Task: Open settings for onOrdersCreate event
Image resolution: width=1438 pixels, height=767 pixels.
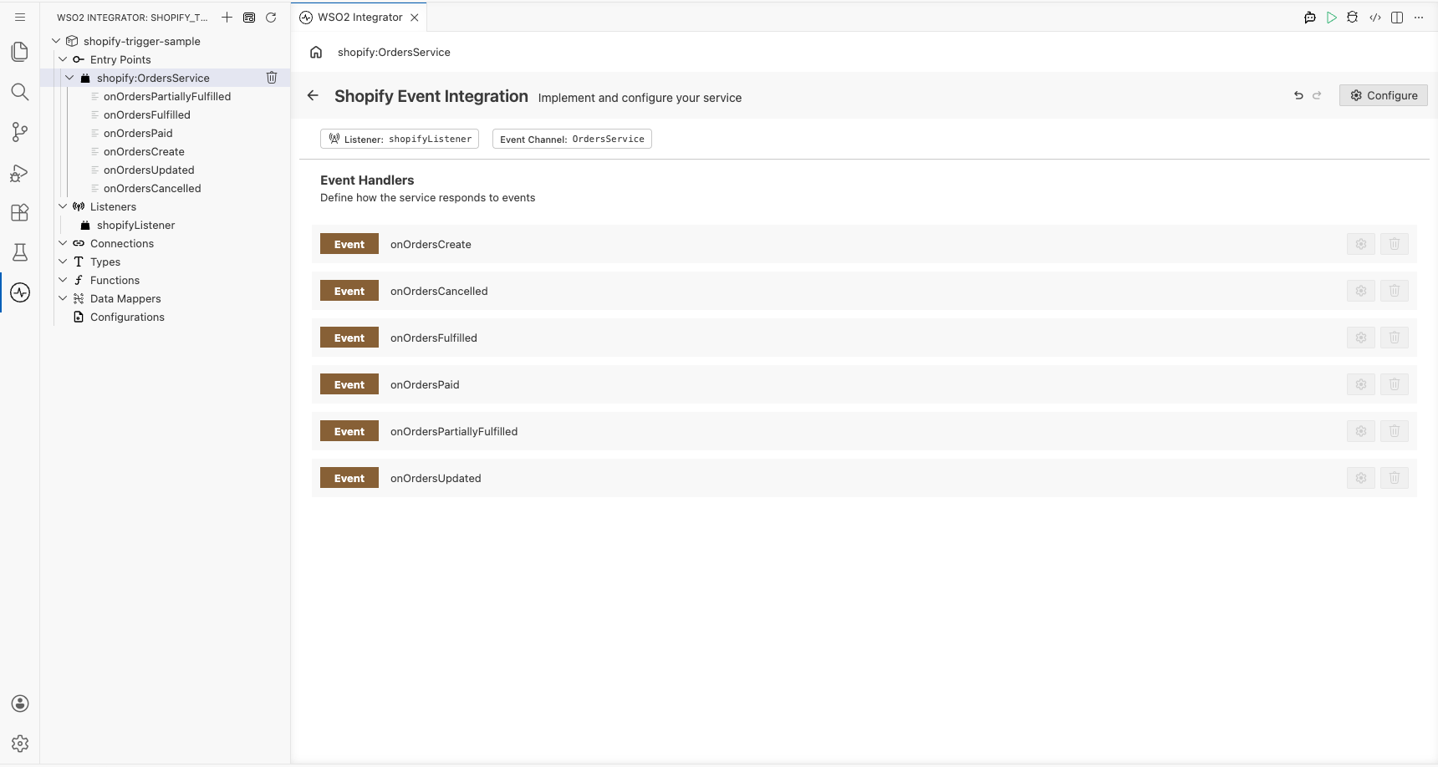Action: pyautogui.click(x=1361, y=244)
